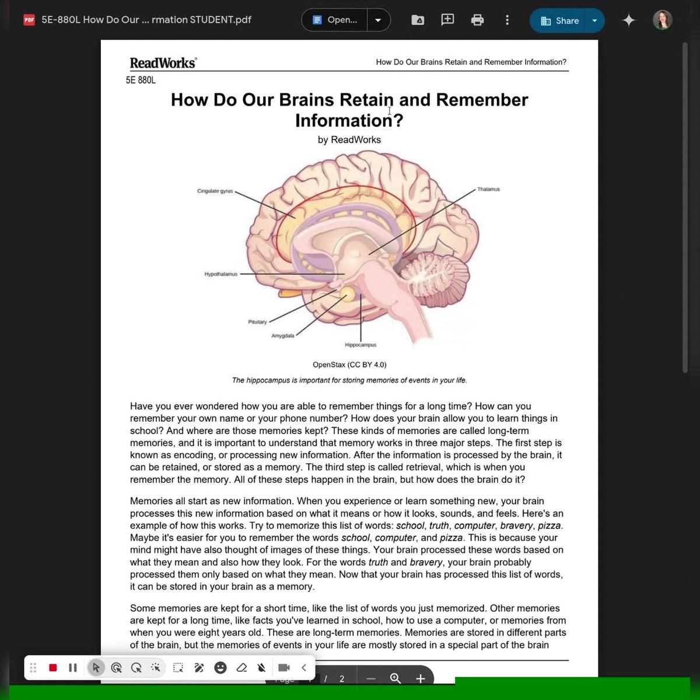
Task: Click the document title heading
Action: [349, 110]
